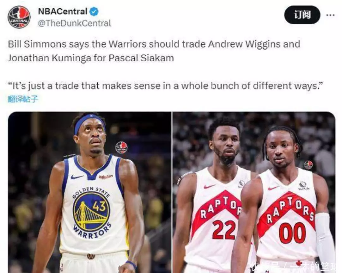Click the Rakuten patch on Warriors jersey

pyautogui.click(x=106, y=177)
